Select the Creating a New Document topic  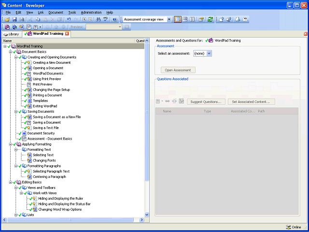point(52,62)
